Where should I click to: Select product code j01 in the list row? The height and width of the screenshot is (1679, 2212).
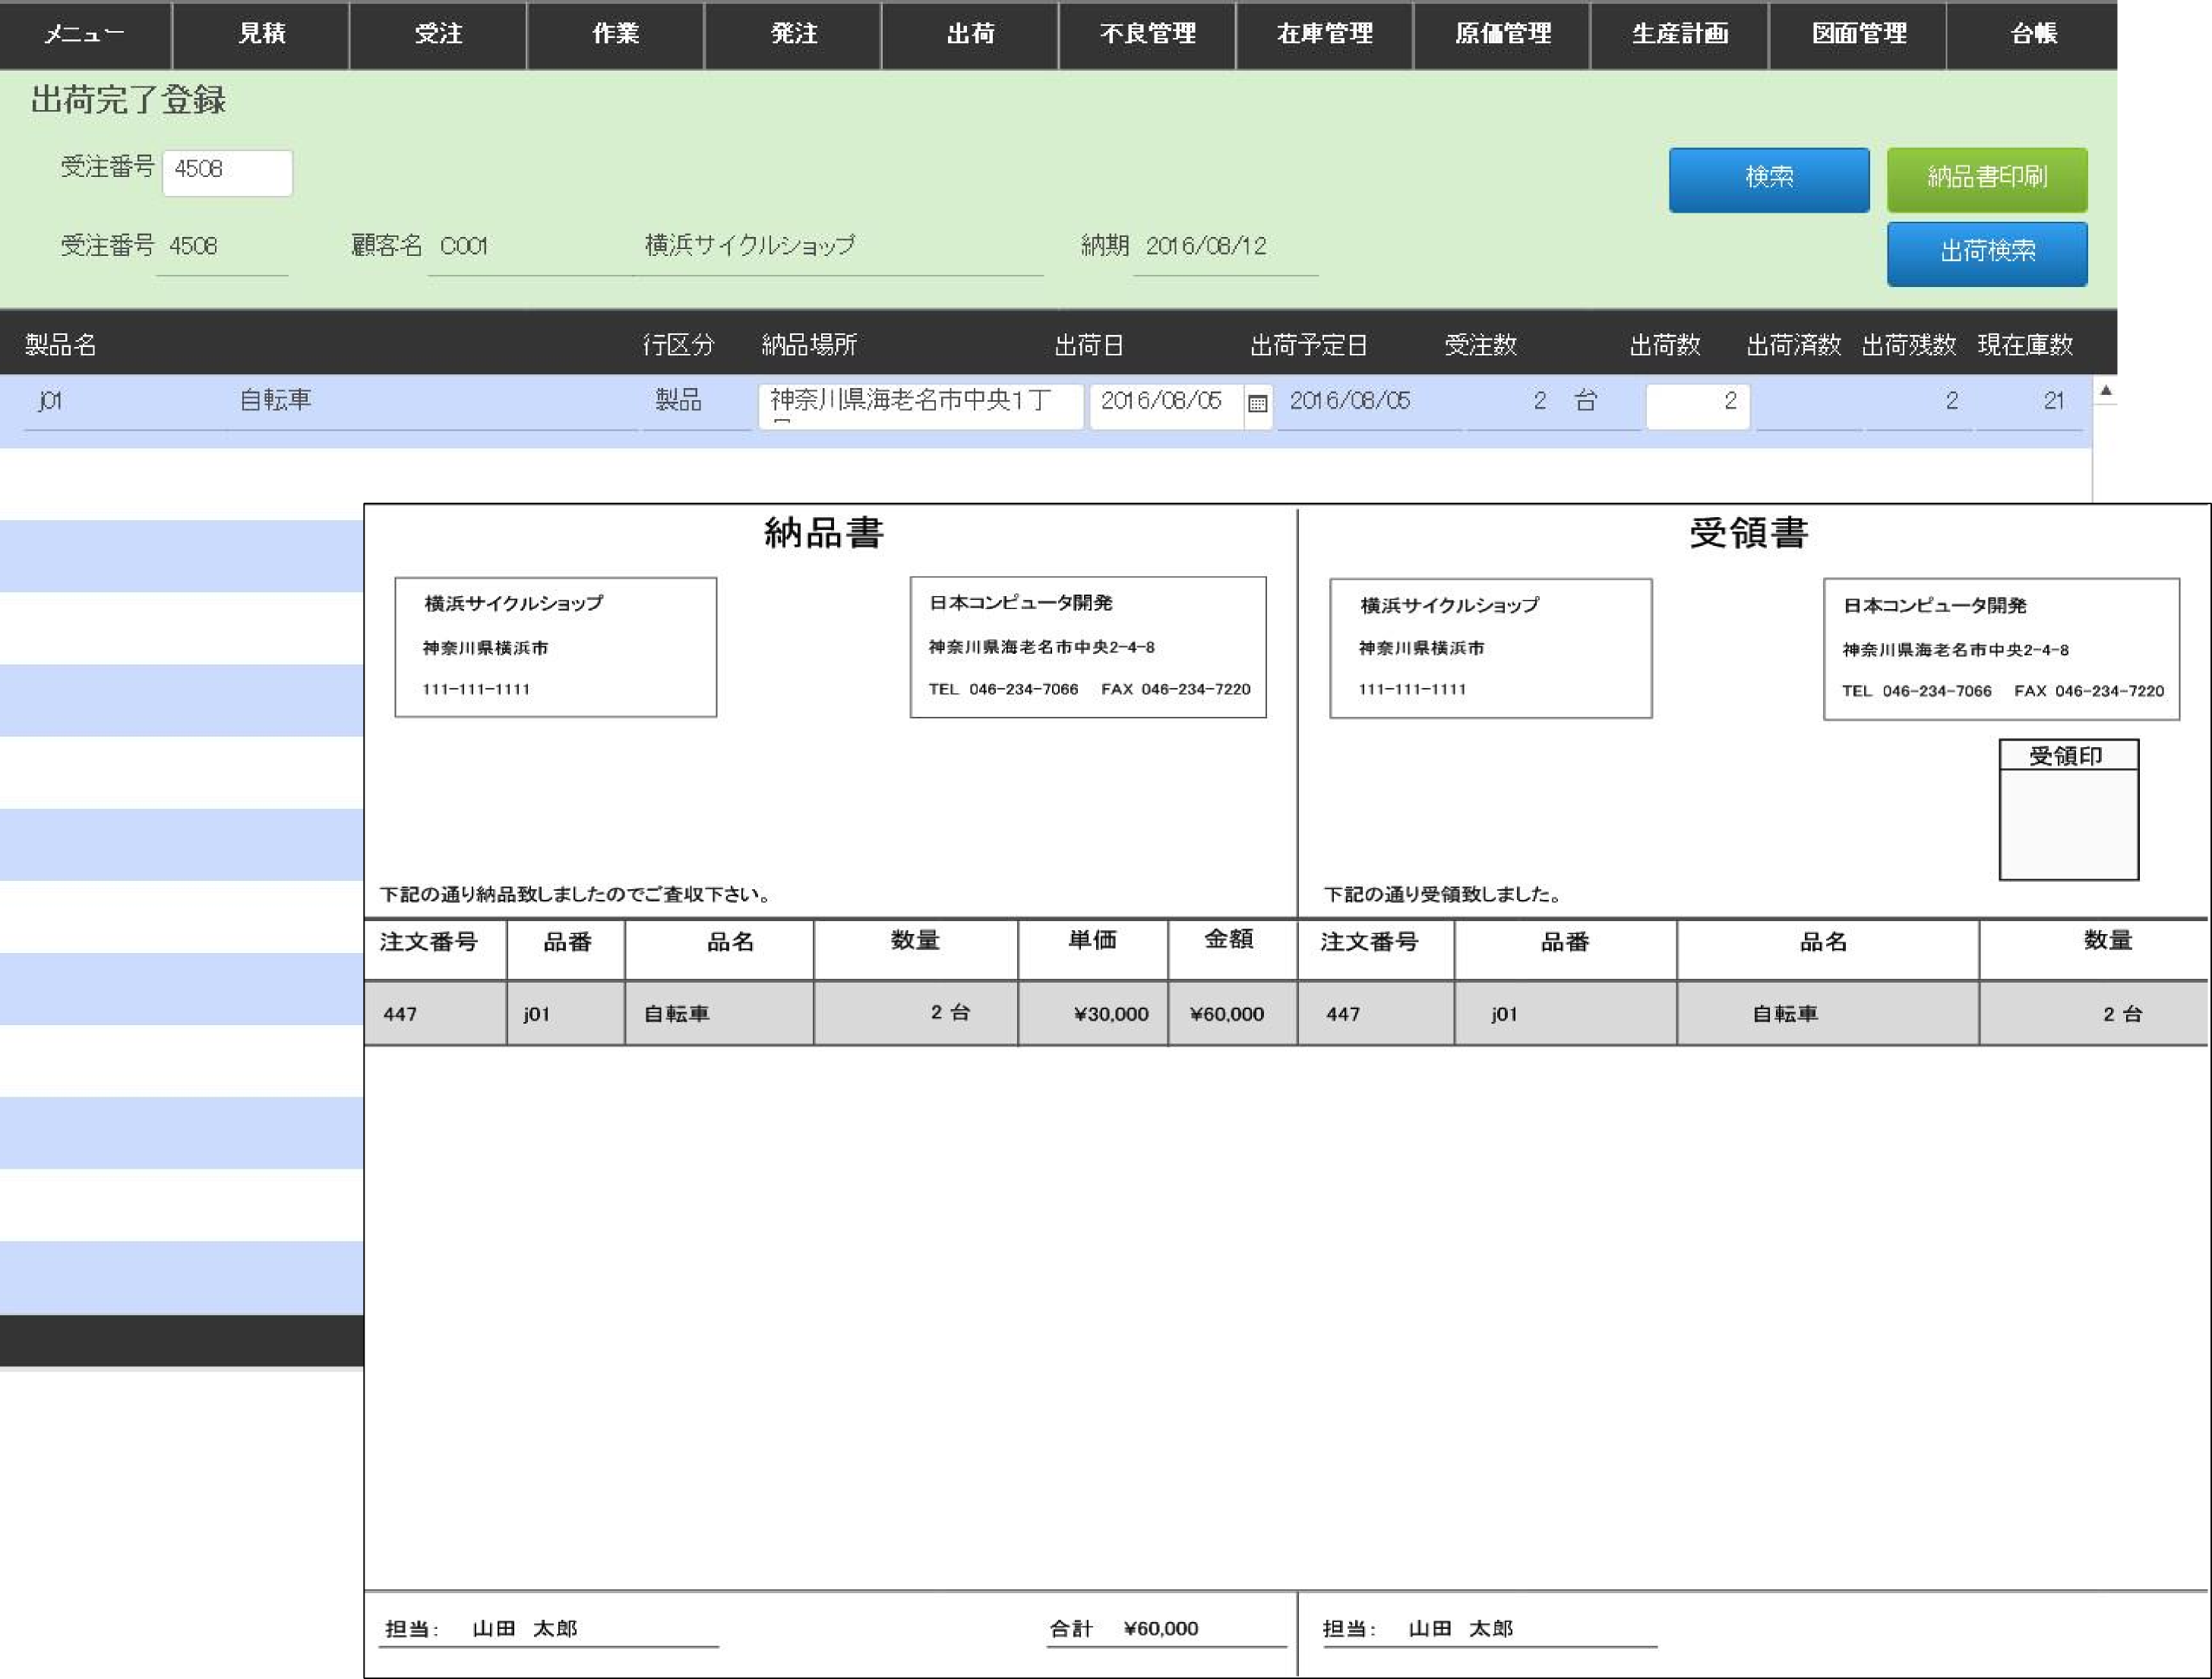(x=50, y=402)
